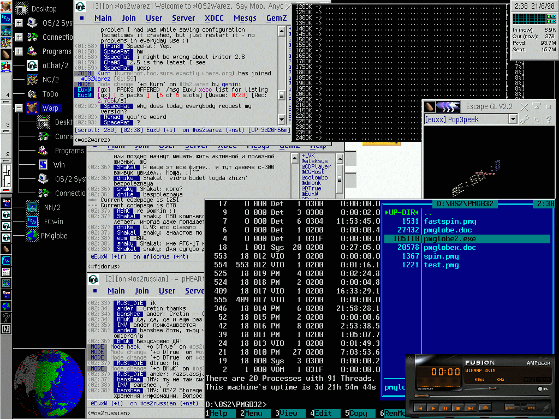559x419 pixels.
Task: Open the XDCC menu
Action: (214, 18)
